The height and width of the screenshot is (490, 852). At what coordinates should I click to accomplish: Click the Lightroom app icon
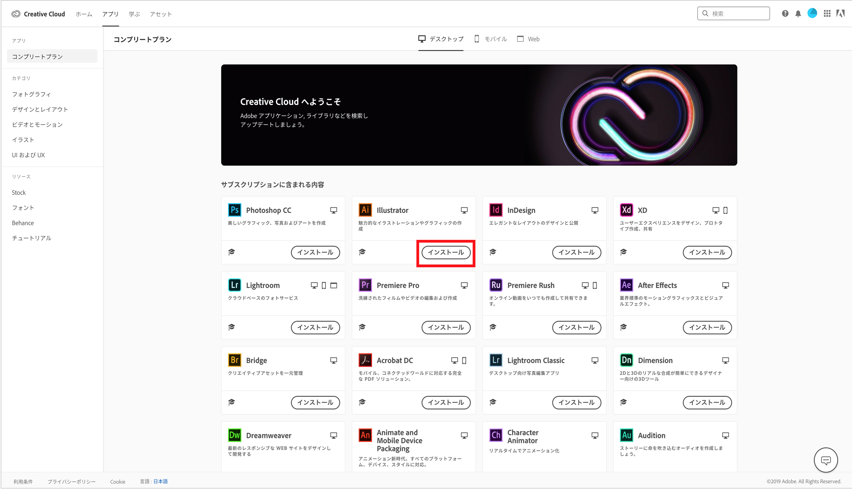tap(234, 285)
